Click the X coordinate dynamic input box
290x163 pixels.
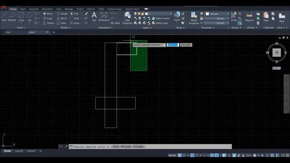[173, 45]
